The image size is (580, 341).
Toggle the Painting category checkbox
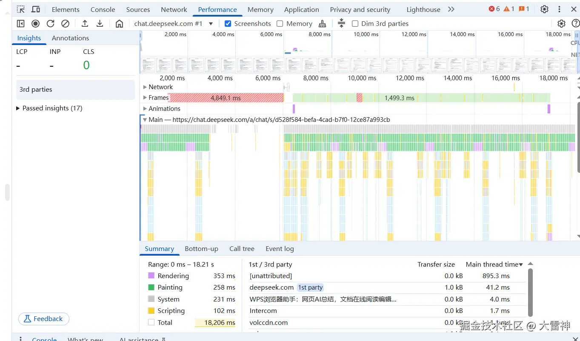151,287
